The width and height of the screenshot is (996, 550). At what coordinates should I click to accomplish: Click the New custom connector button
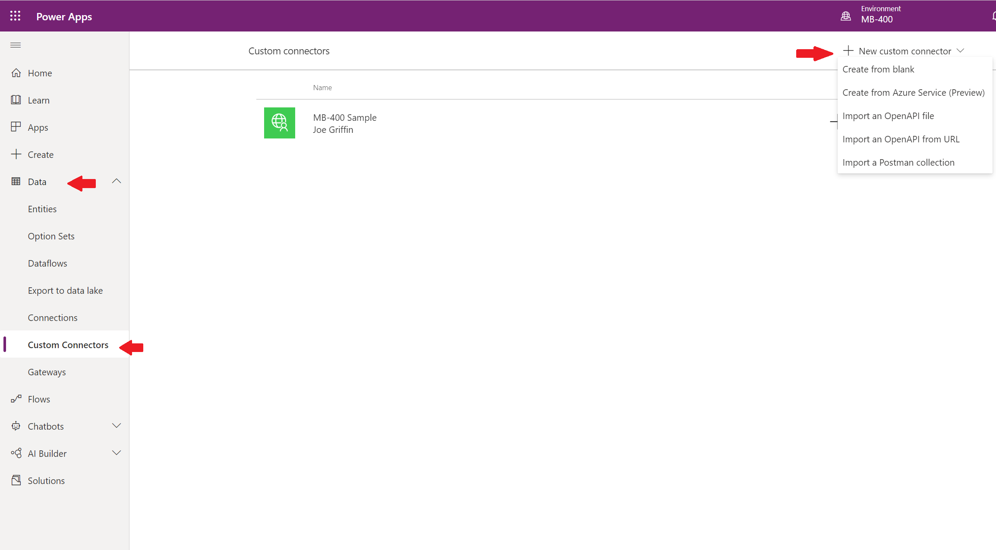click(904, 51)
